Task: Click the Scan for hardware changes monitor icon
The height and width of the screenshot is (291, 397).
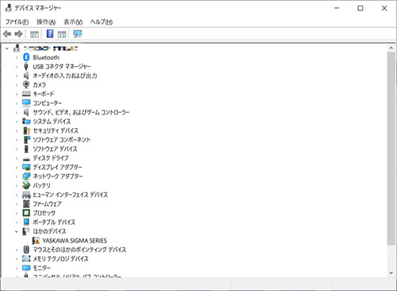Action: tap(78, 34)
